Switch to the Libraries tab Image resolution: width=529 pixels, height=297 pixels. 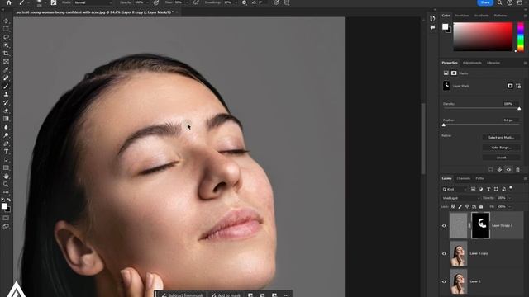[493, 63]
